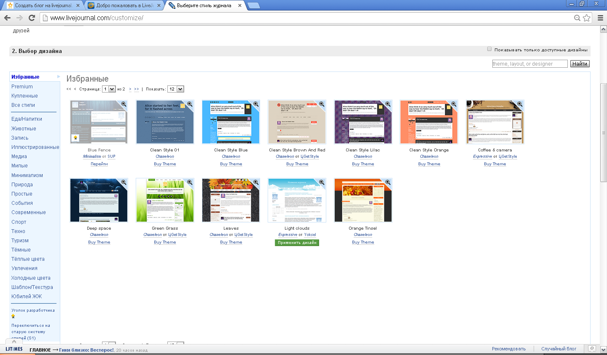Open 'Гики близко: Вестерос!' headline

(x=86, y=350)
